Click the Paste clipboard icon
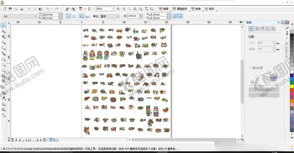The image size is (294, 153). pyautogui.click(x=40, y=9)
